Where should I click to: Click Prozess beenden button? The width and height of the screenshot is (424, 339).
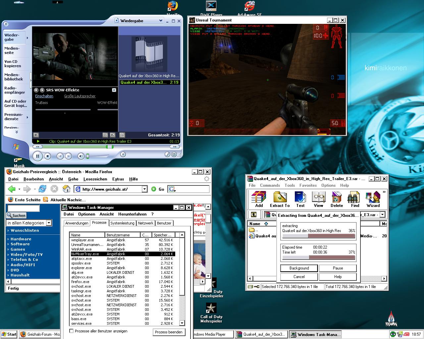169,332
